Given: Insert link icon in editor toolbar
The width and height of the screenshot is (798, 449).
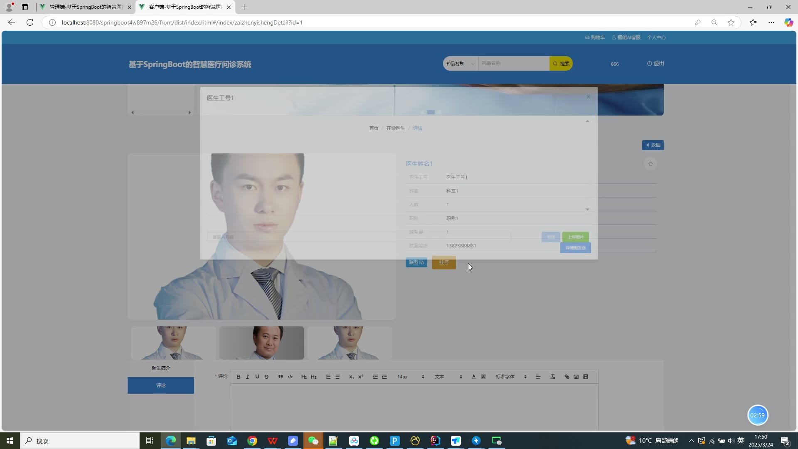Looking at the screenshot, I should pyautogui.click(x=567, y=377).
